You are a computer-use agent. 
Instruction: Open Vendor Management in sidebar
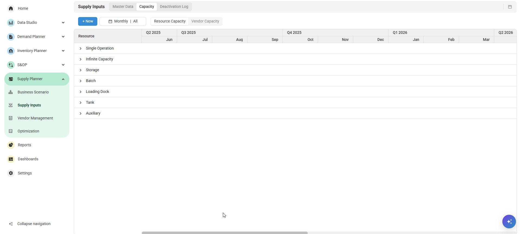35,118
